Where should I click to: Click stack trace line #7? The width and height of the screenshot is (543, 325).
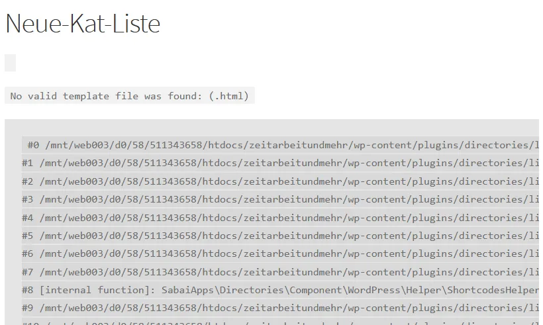pos(280,272)
